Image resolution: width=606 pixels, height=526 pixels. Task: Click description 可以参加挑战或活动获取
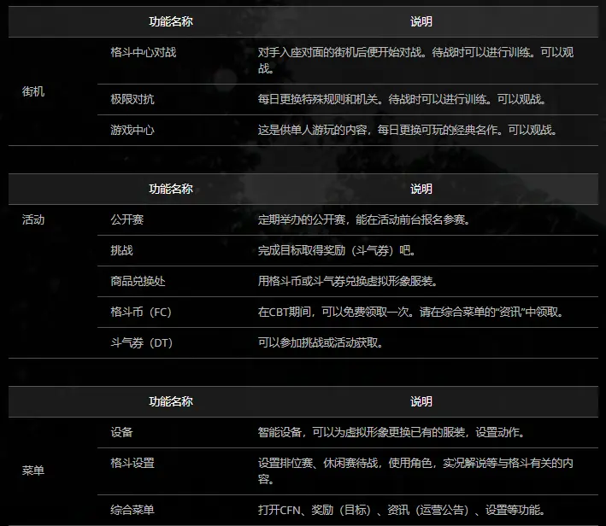pyautogui.click(x=321, y=343)
